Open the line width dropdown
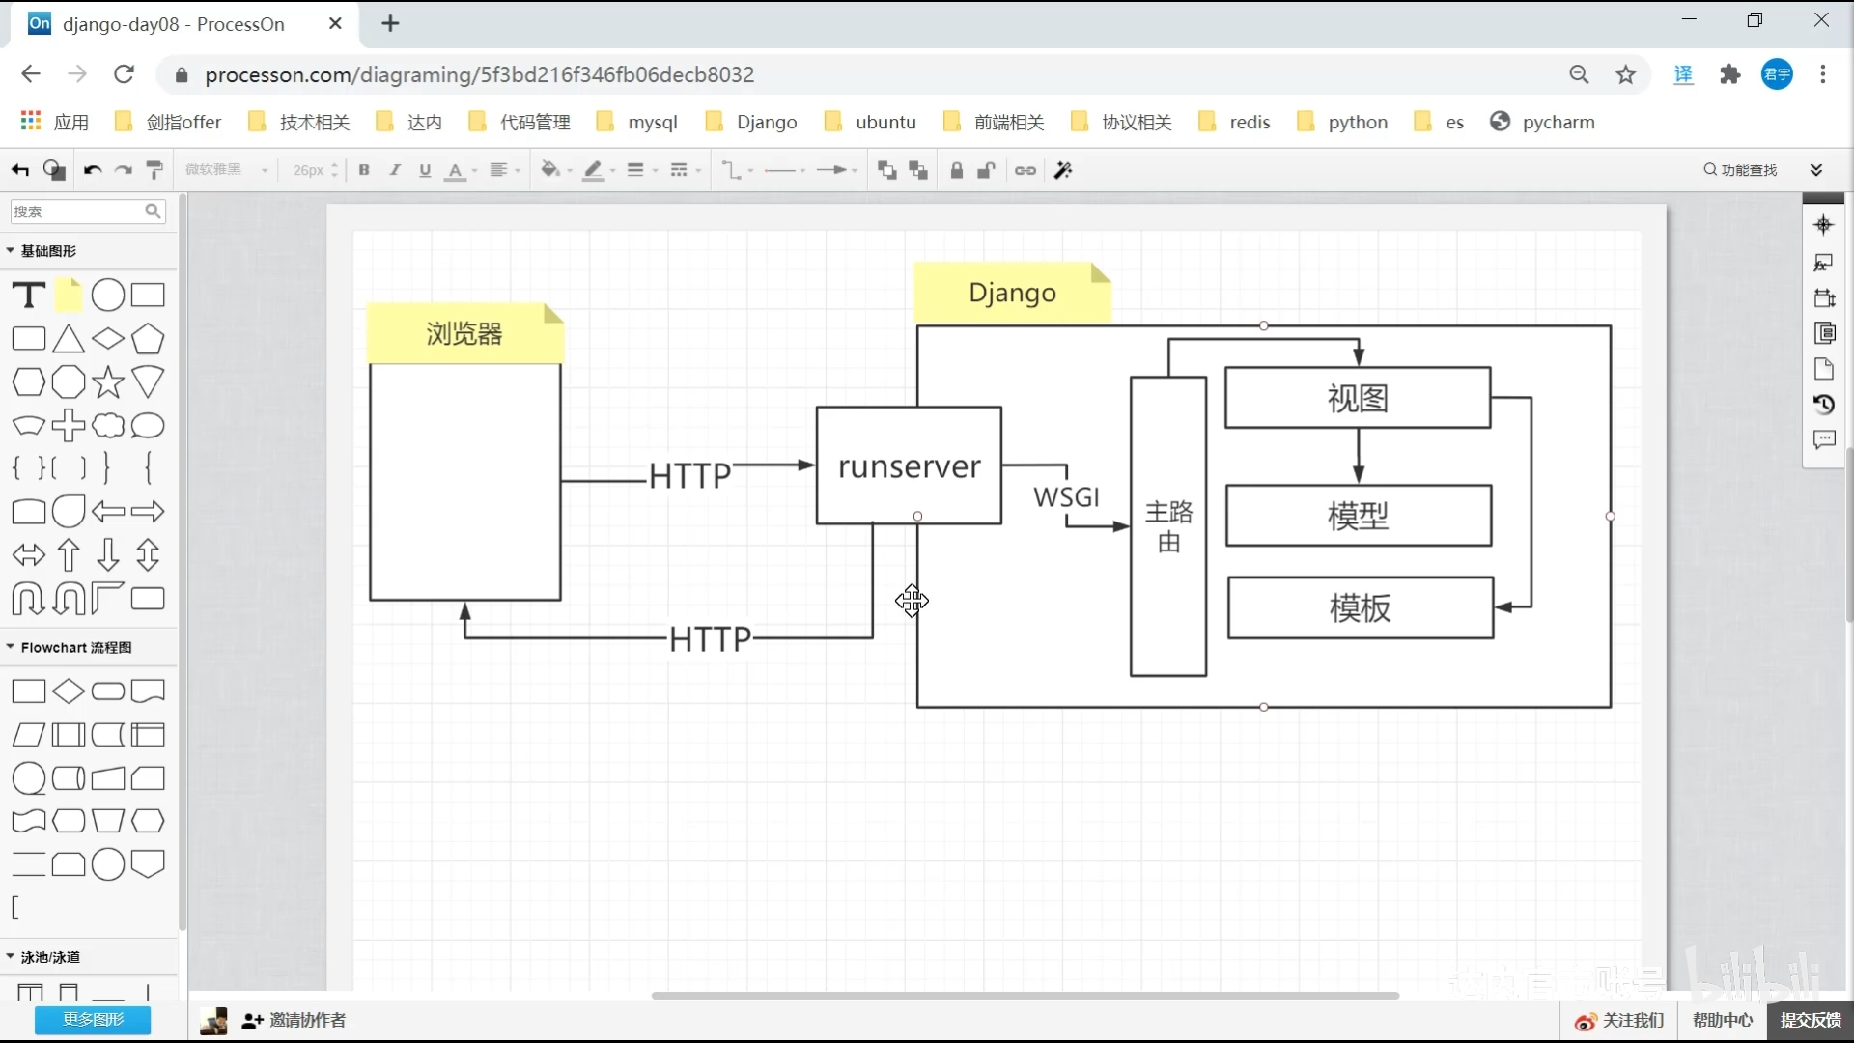 point(641,171)
